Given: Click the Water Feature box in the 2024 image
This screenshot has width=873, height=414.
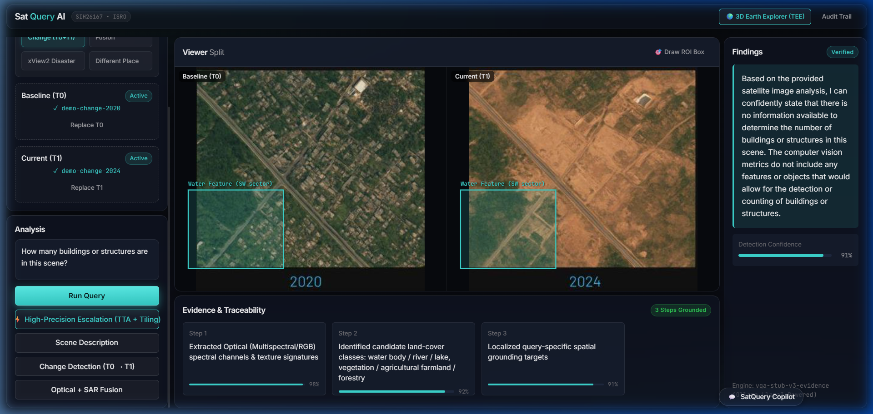Looking at the screenshot, I should coord(508,229).
